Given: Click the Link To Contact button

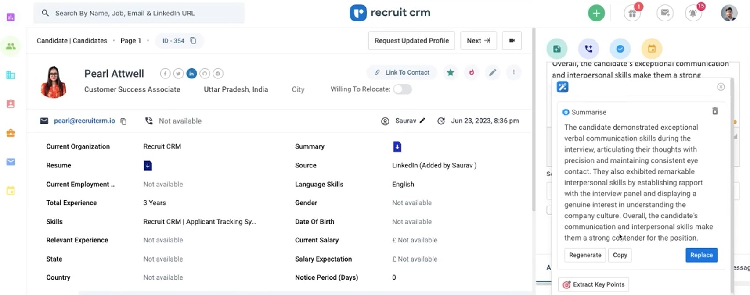Looking at the screenshot, I should [x=402, y=72].
